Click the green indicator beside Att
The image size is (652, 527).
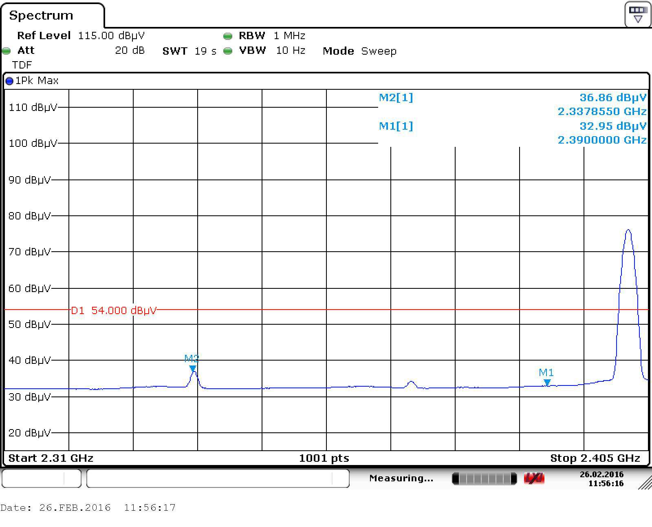6,51
